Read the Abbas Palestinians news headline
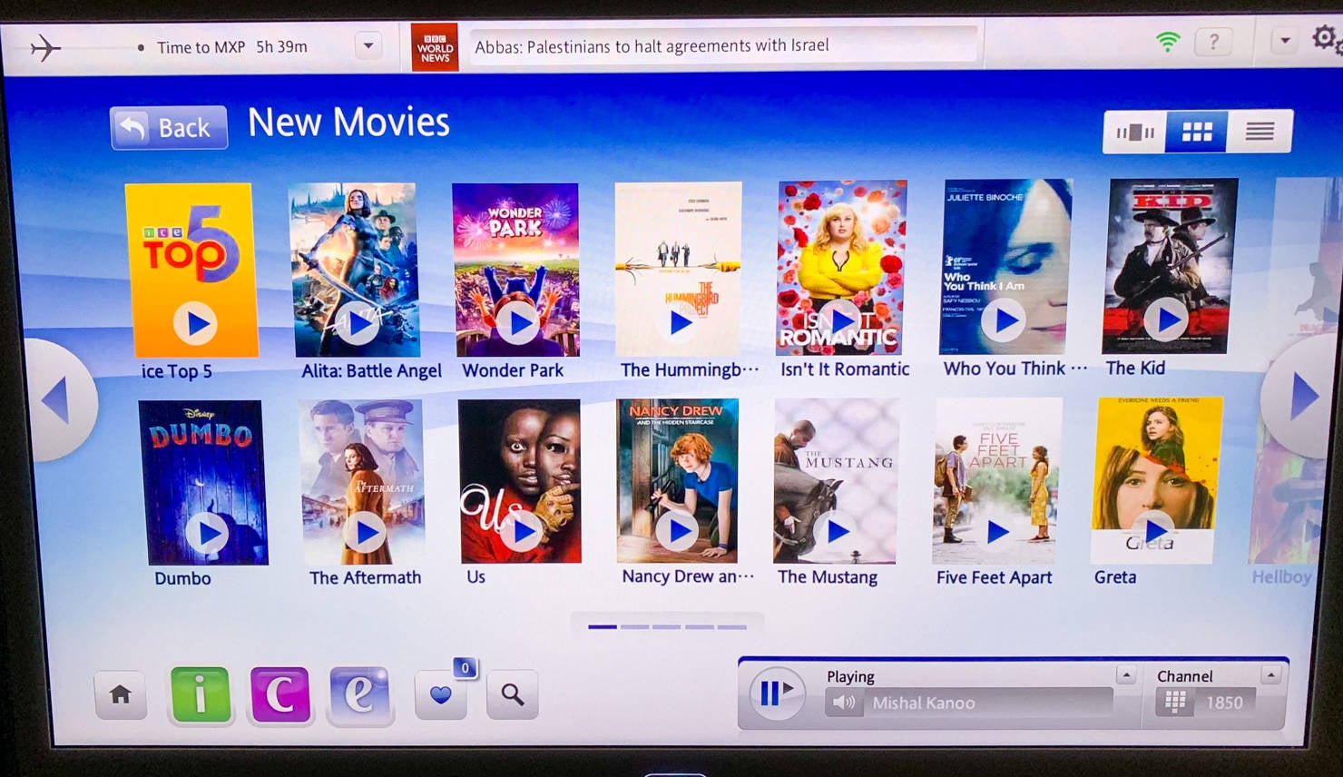Screen dimensions: 1343x777 tap(652, 45)
